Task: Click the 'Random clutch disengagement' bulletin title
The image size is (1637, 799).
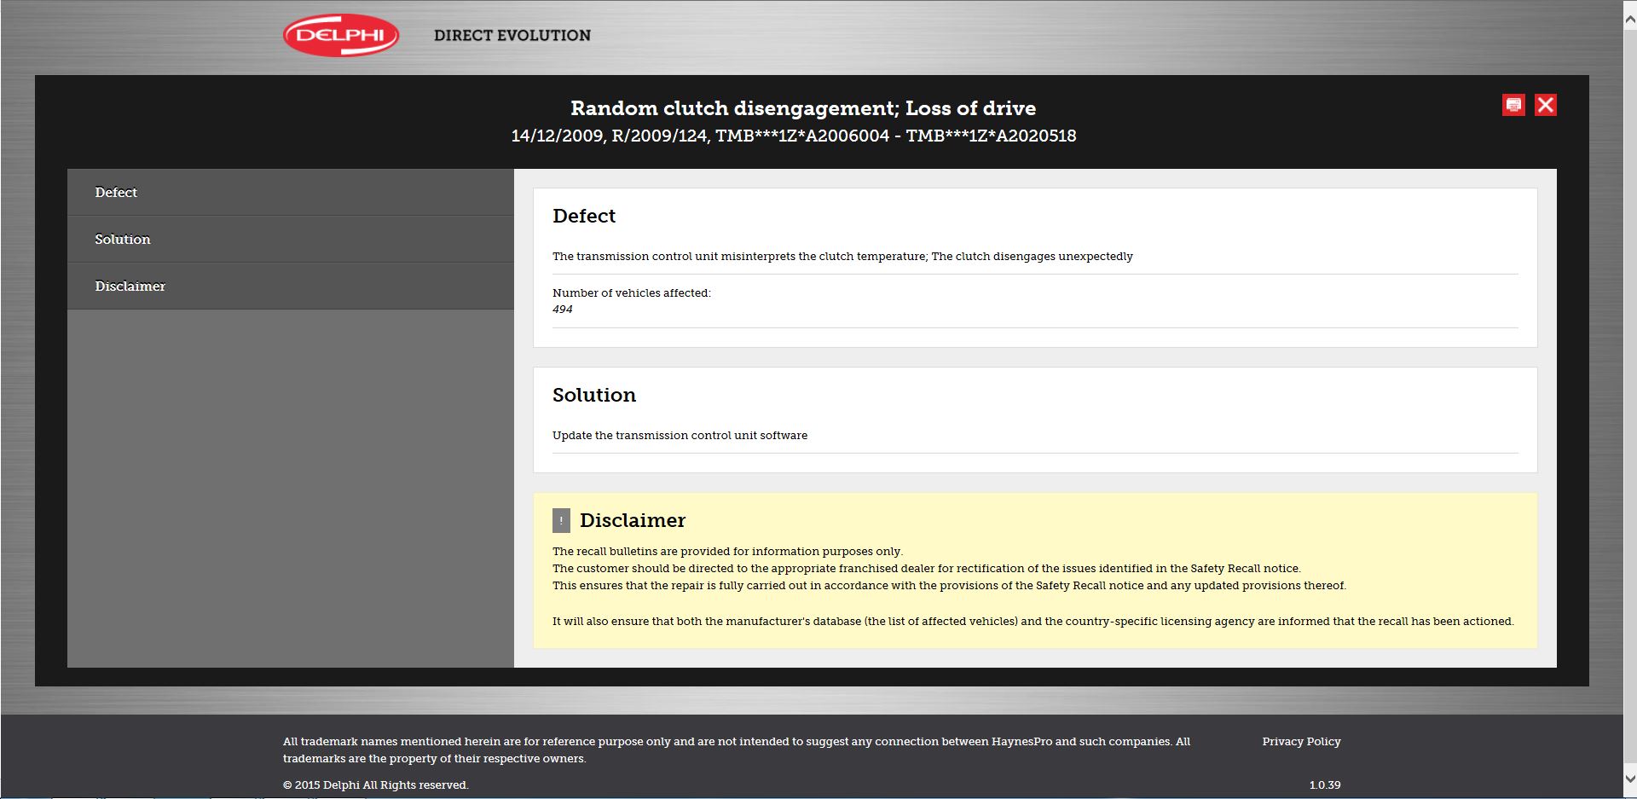Action: pyautogui.click(x=802, y=108)
